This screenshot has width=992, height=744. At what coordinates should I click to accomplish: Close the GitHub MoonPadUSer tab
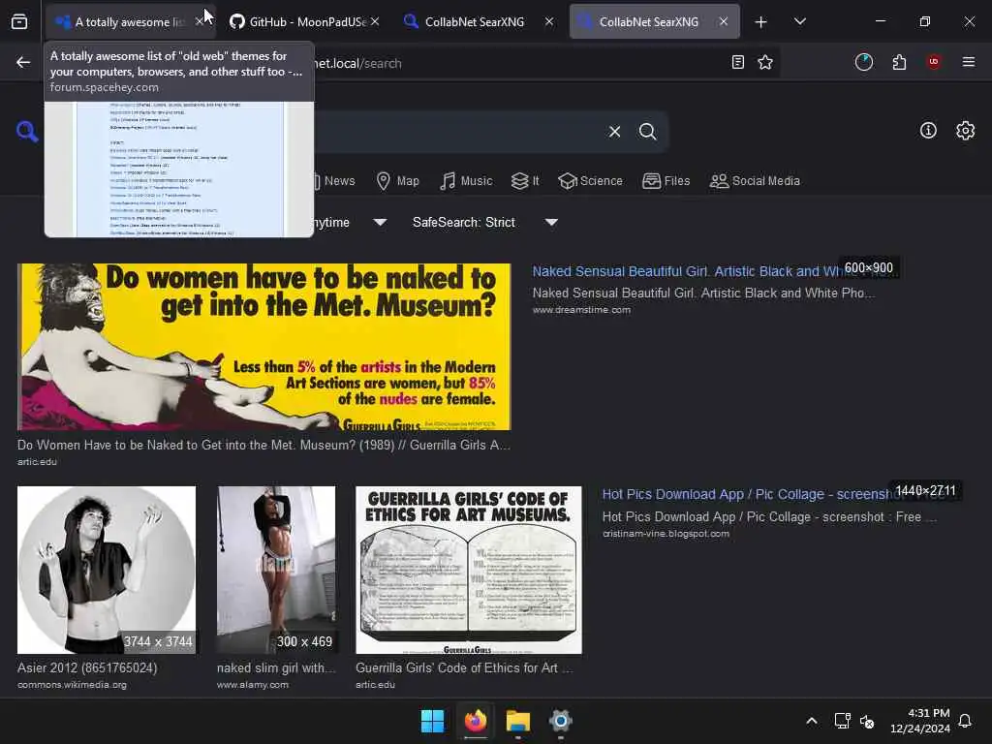[x=375, y=21]
